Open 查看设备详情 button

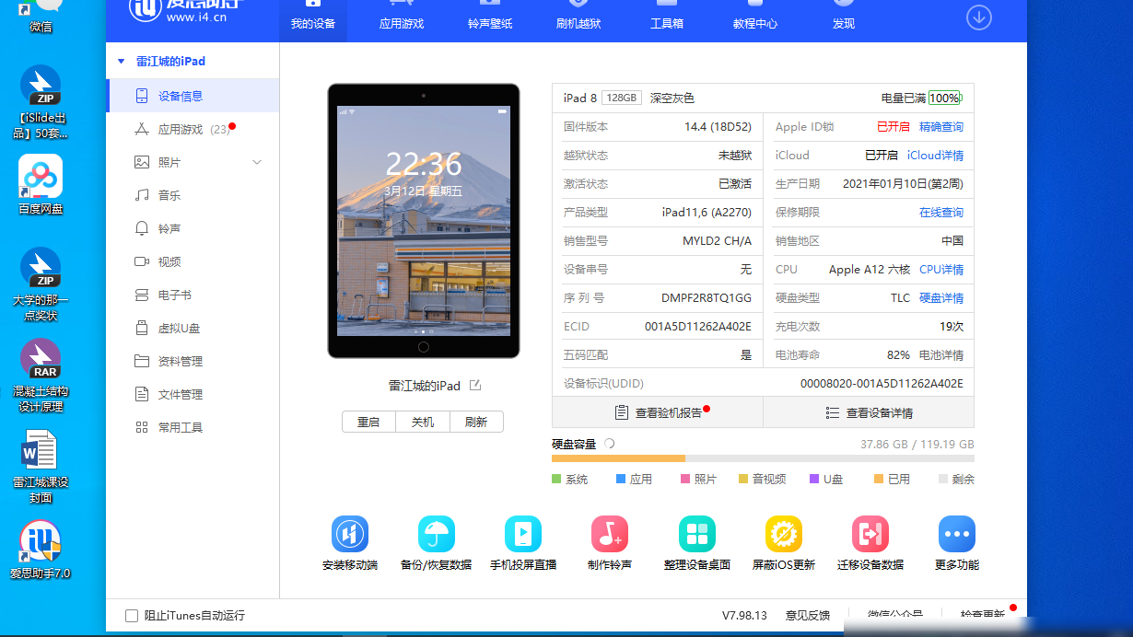869,413
